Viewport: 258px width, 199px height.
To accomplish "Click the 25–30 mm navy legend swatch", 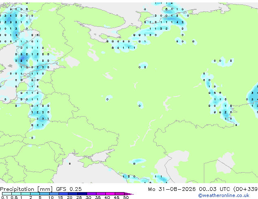I will [82, 194].
